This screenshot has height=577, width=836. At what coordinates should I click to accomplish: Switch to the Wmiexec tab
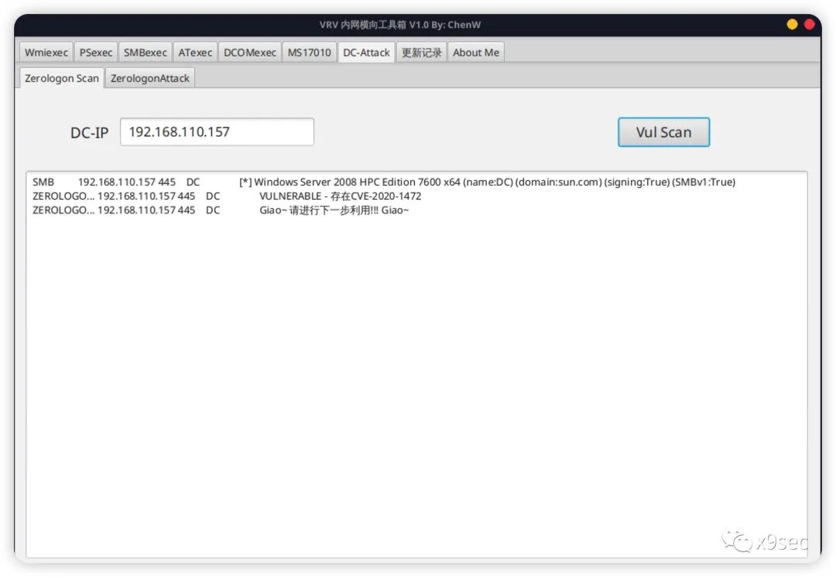[x=45, y=52]
